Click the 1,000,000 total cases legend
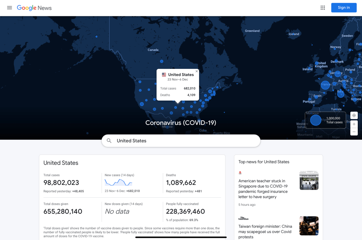The width and height of the screenshot is (362, 240). 325,120
